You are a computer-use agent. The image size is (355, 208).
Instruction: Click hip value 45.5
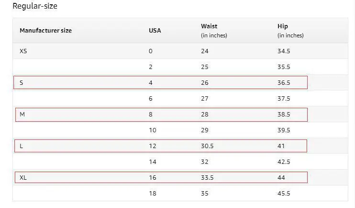tap(284, 193)
